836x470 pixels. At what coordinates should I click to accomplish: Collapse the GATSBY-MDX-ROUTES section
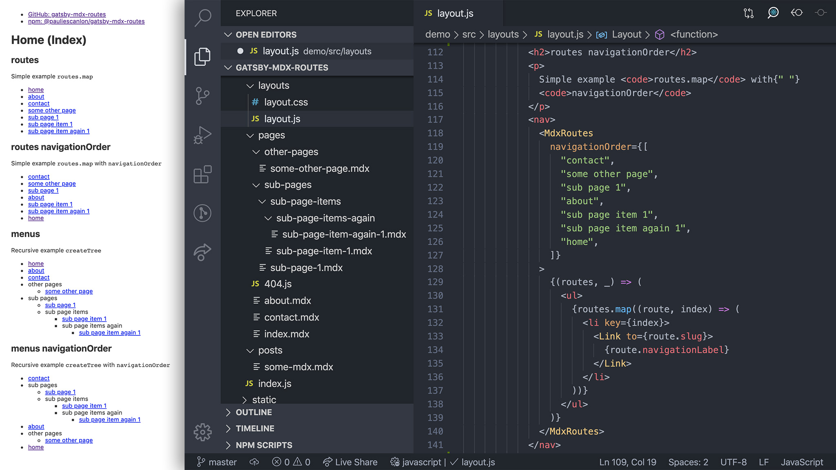click(x=317, y=68)
